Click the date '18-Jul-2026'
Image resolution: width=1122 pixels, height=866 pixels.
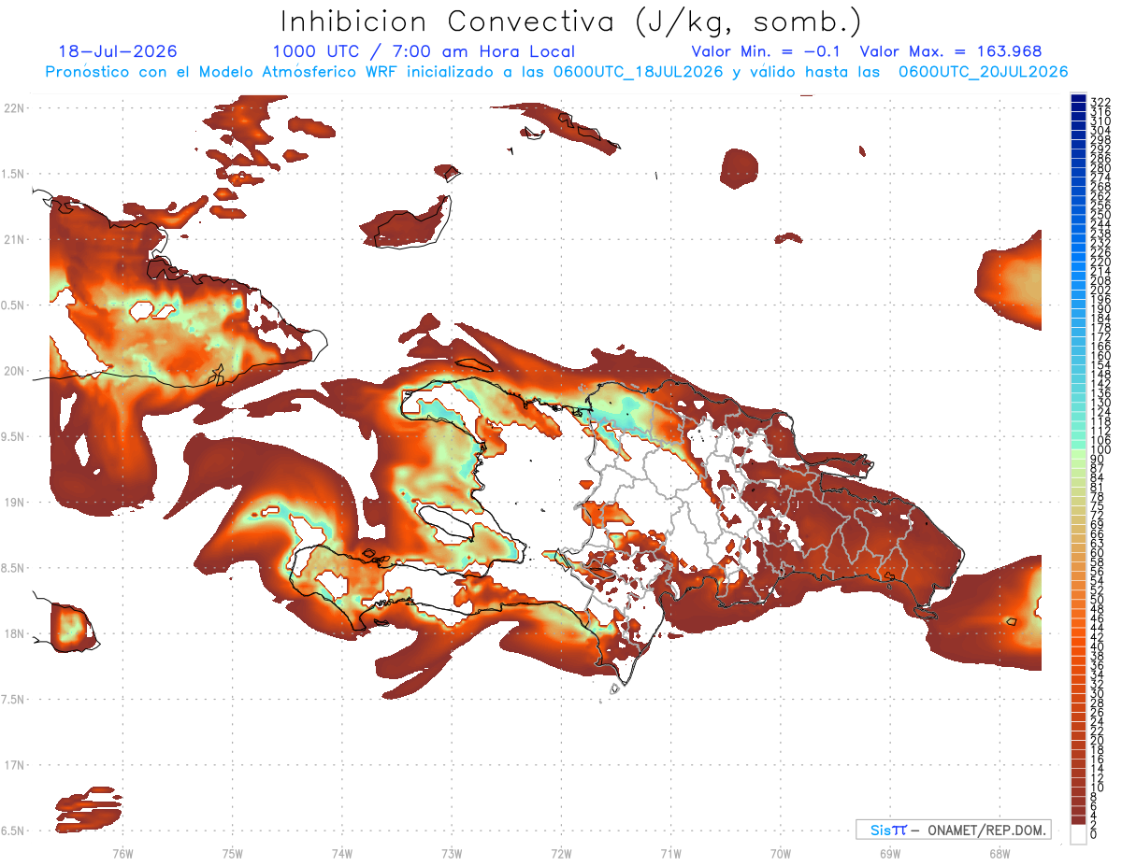[117, 51]
